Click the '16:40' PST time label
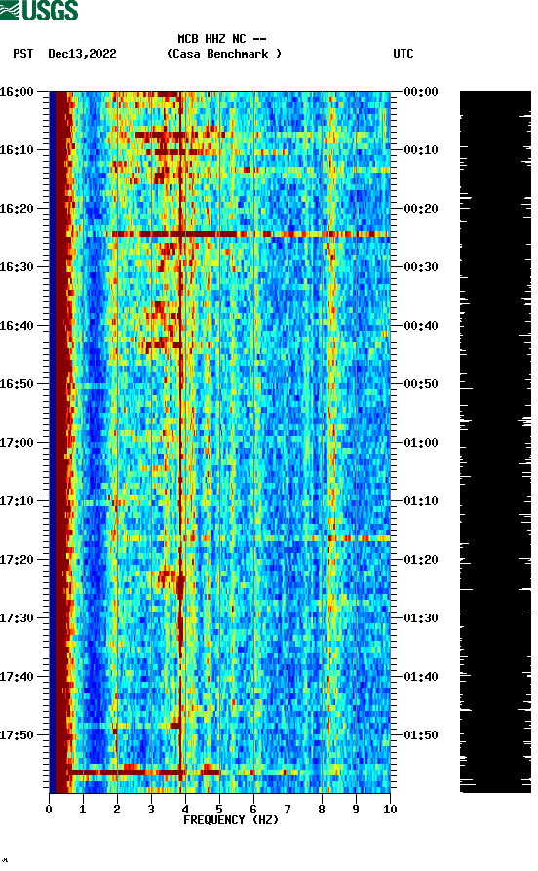The image size is (538, 871). (x=17, y=326)
